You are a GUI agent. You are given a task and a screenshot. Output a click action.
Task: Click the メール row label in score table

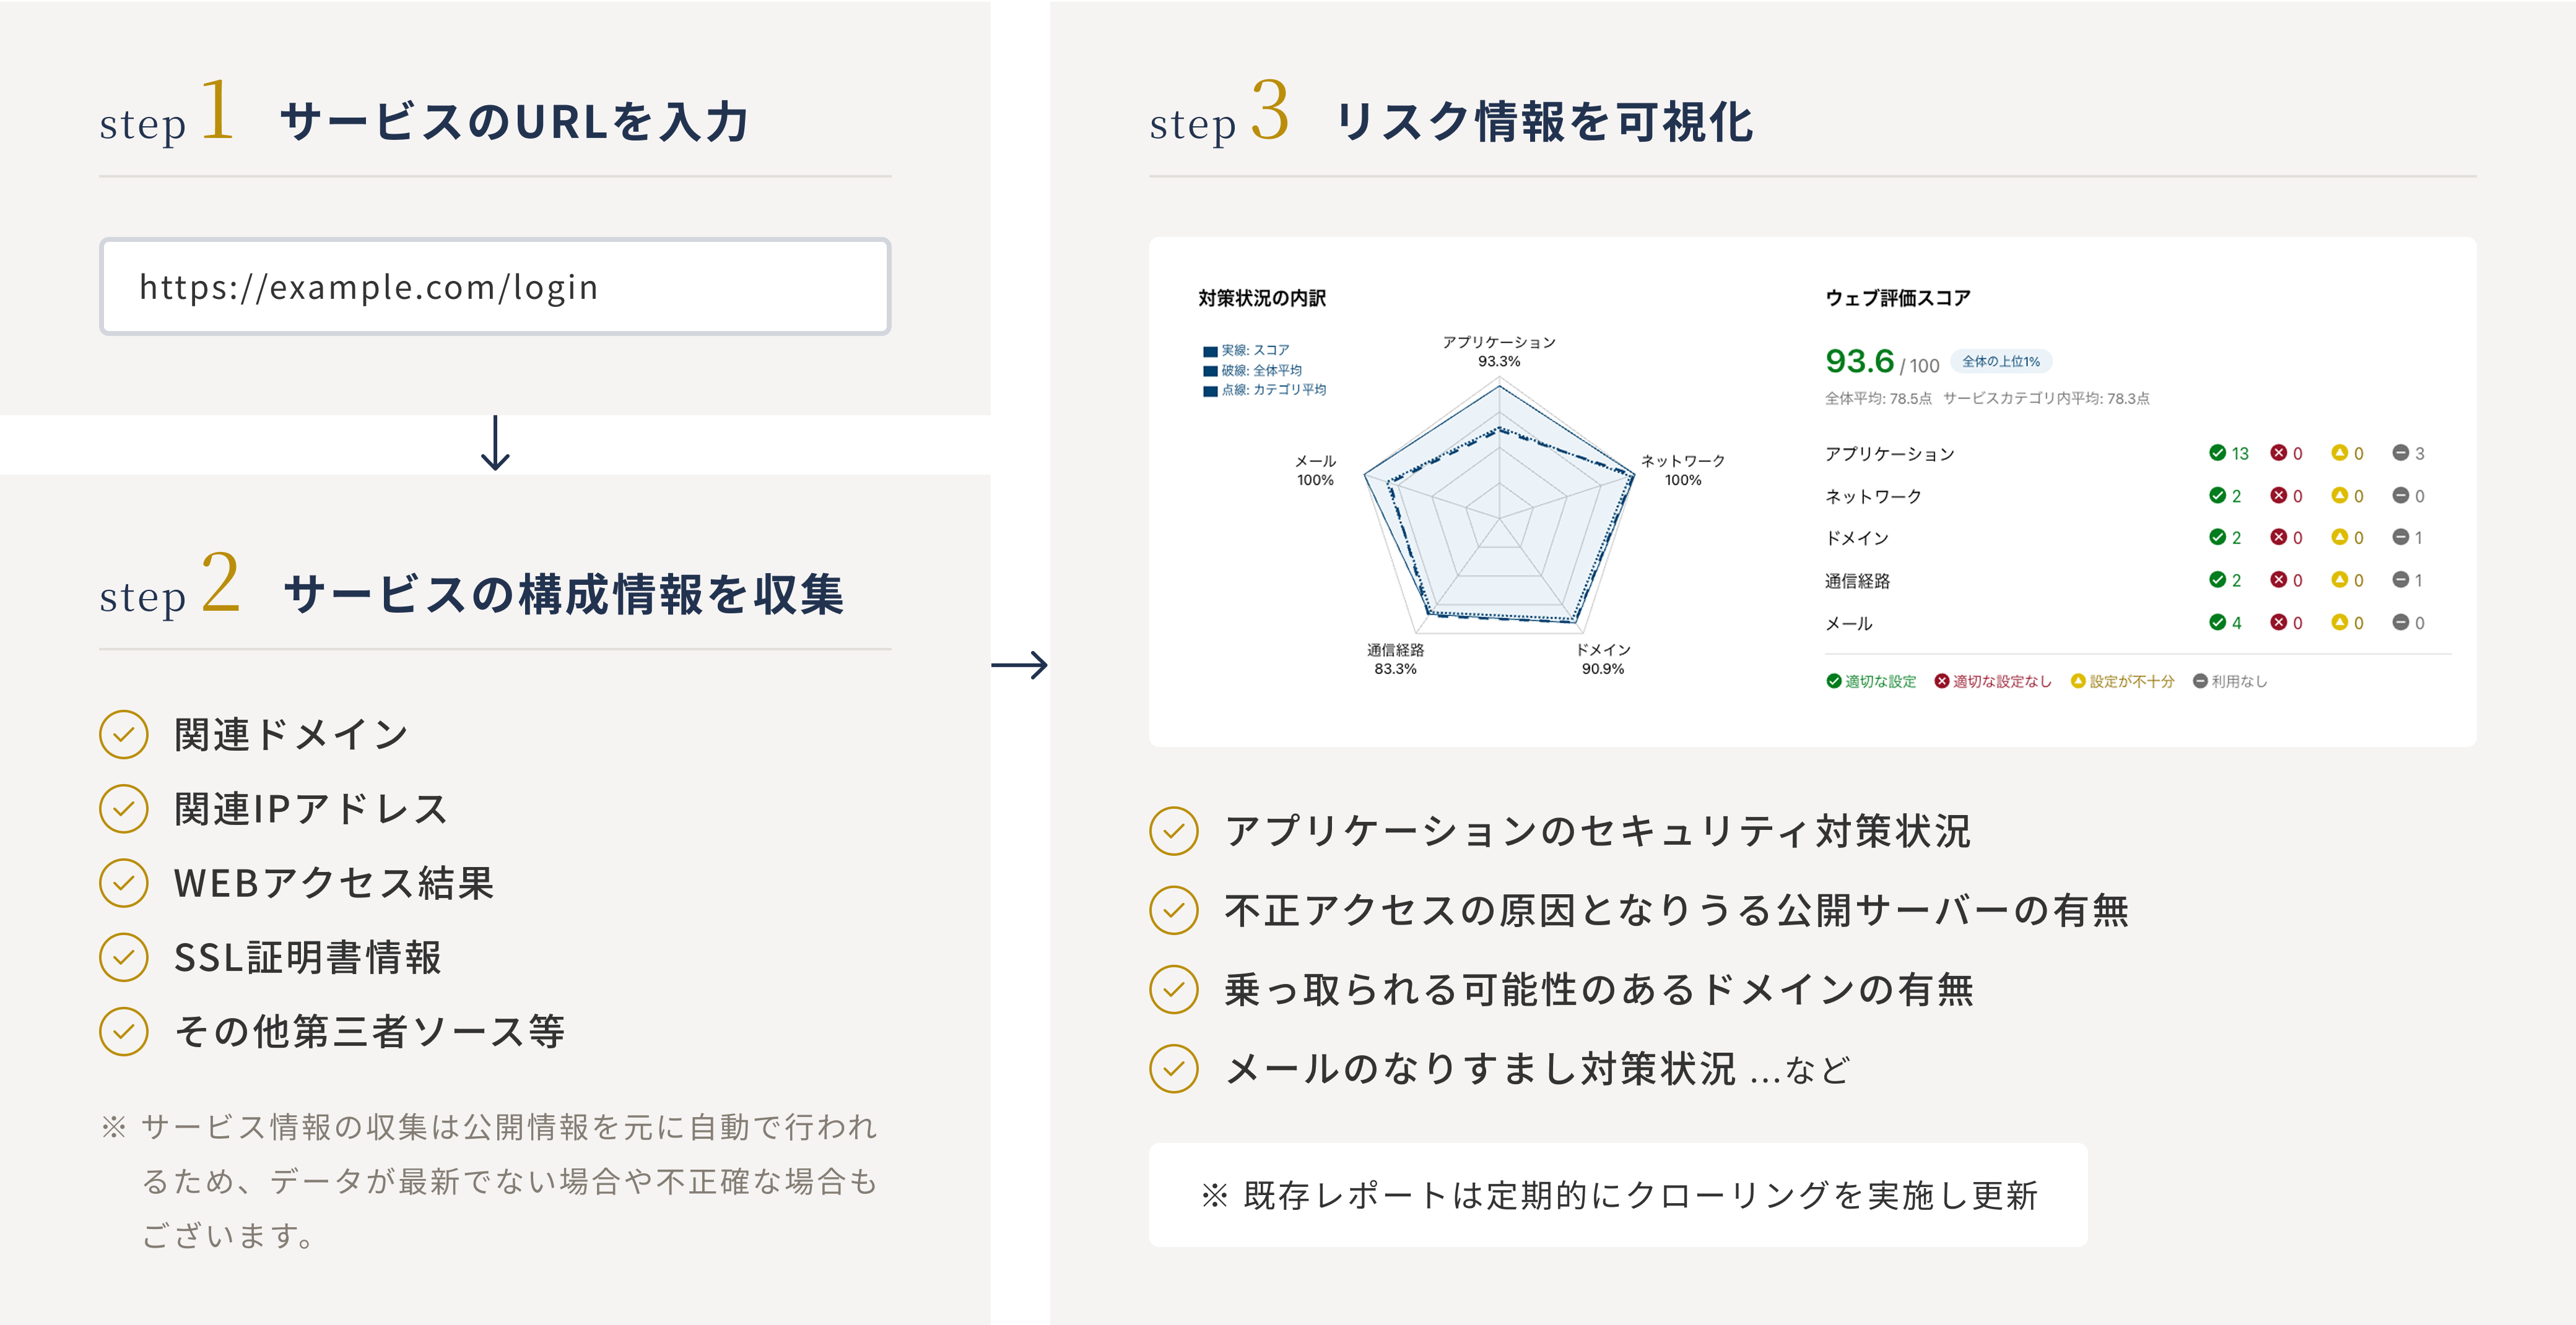pos(1848,624)
